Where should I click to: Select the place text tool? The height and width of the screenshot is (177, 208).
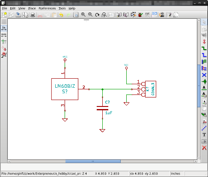click(x=204, y=135)
